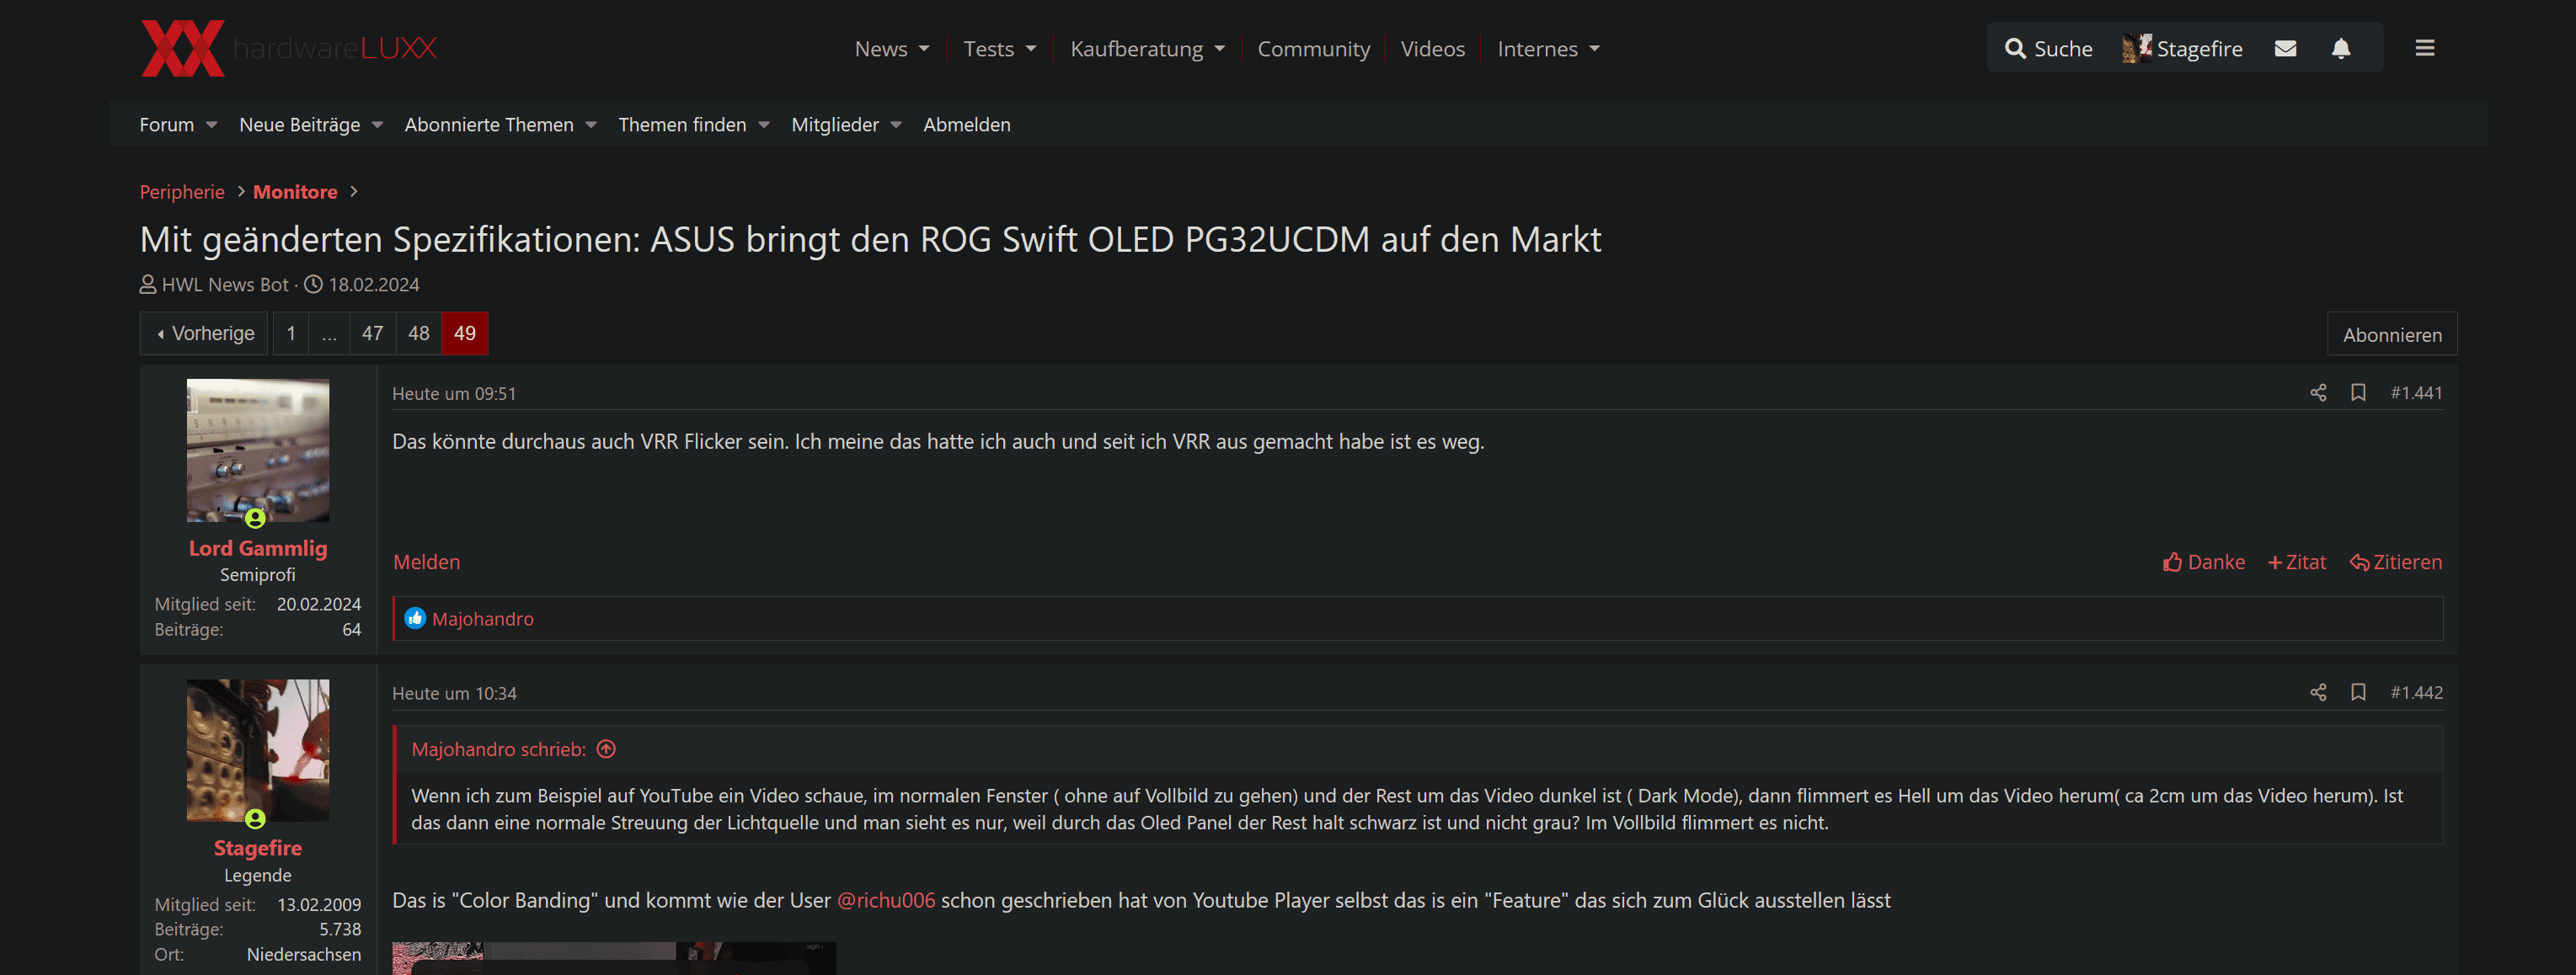Click timestamp Heute um 09:51
The image size is (2576, 975).
(x=454, y=393)
